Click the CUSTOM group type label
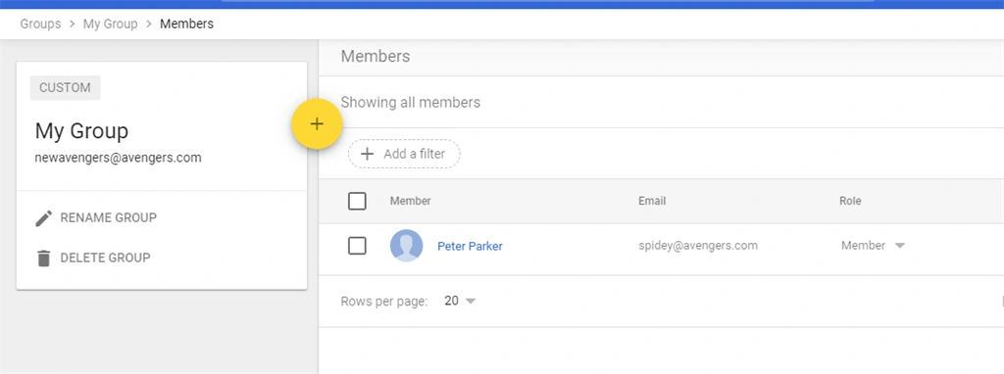 [x=66, y=87]
